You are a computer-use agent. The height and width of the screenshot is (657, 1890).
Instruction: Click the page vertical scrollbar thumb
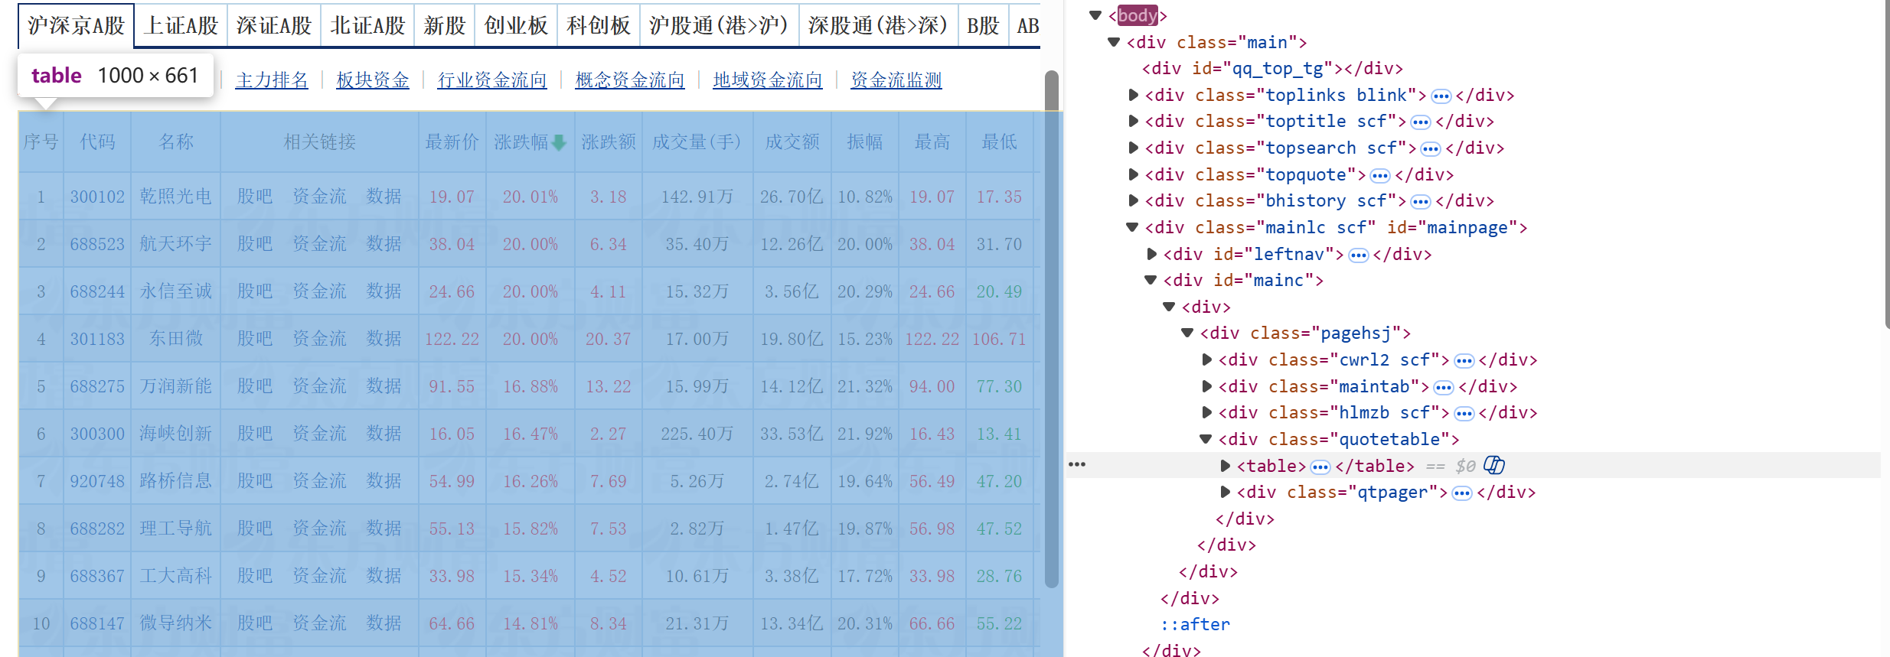coord(1052,329)
